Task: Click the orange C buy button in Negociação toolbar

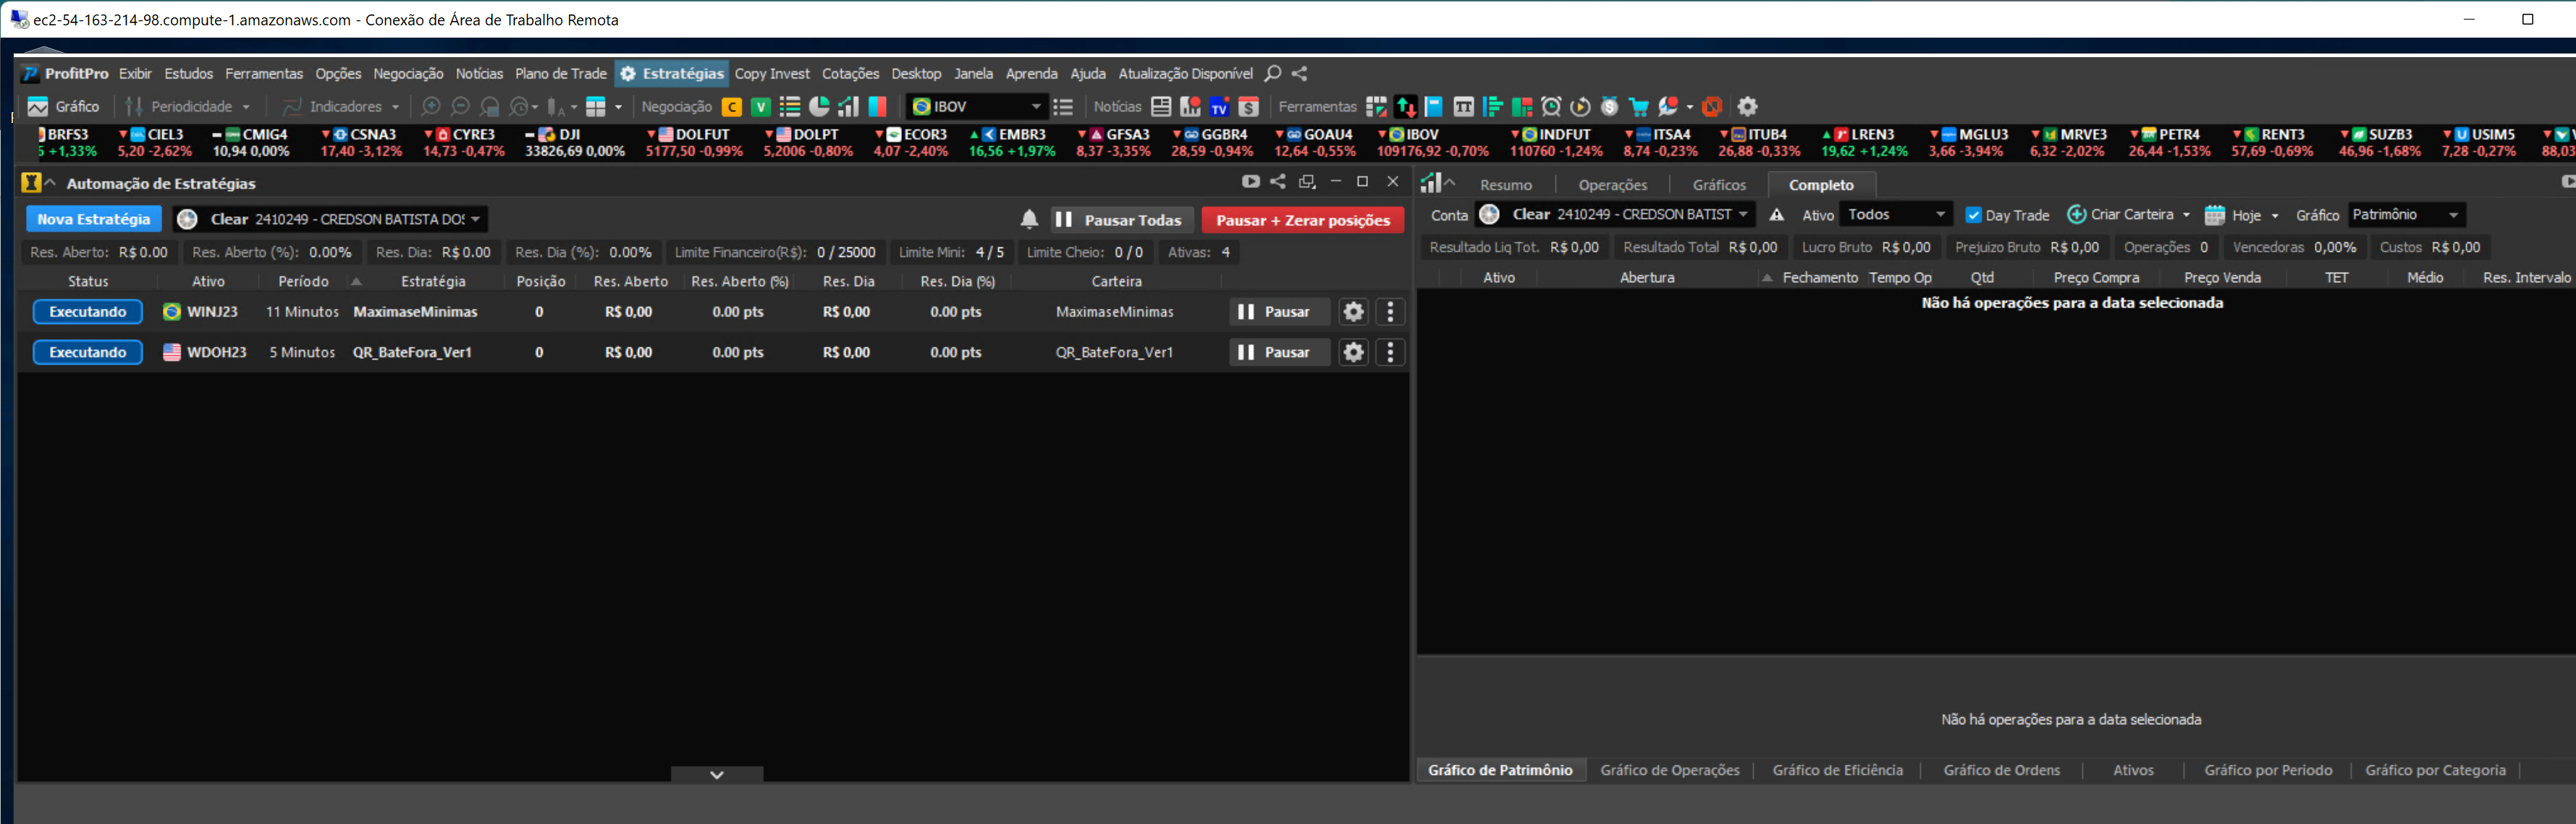Action: tap(732, 107)
